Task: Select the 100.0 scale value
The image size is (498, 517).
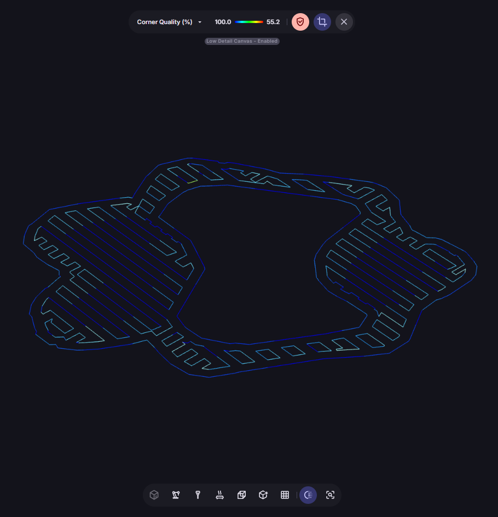Action: click(223, 22)
